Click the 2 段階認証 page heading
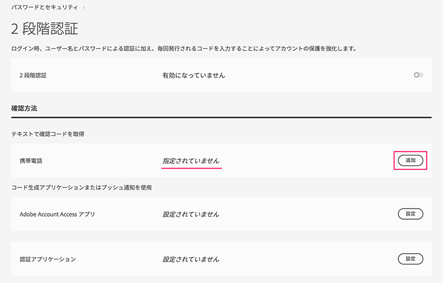The image size is (443, 283). point(45,28)
